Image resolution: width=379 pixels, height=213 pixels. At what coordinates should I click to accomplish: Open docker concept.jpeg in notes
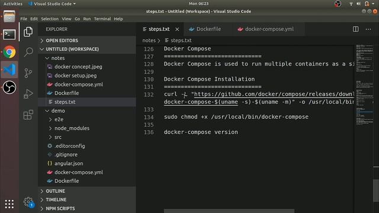click(78, 67)
